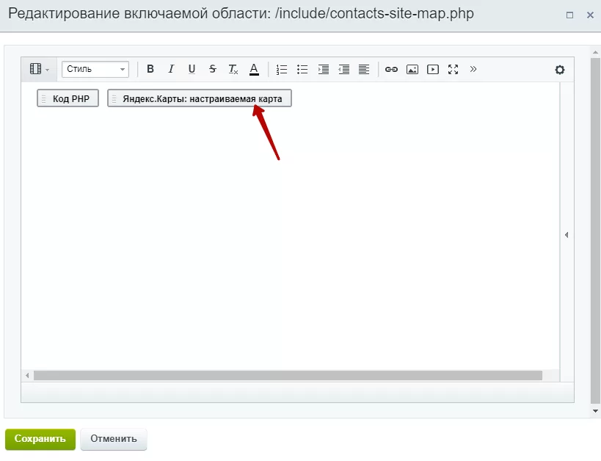The width and height of the screenshot is (601, 461).
Task: Open editor settings gear
Action: (560, 70)
